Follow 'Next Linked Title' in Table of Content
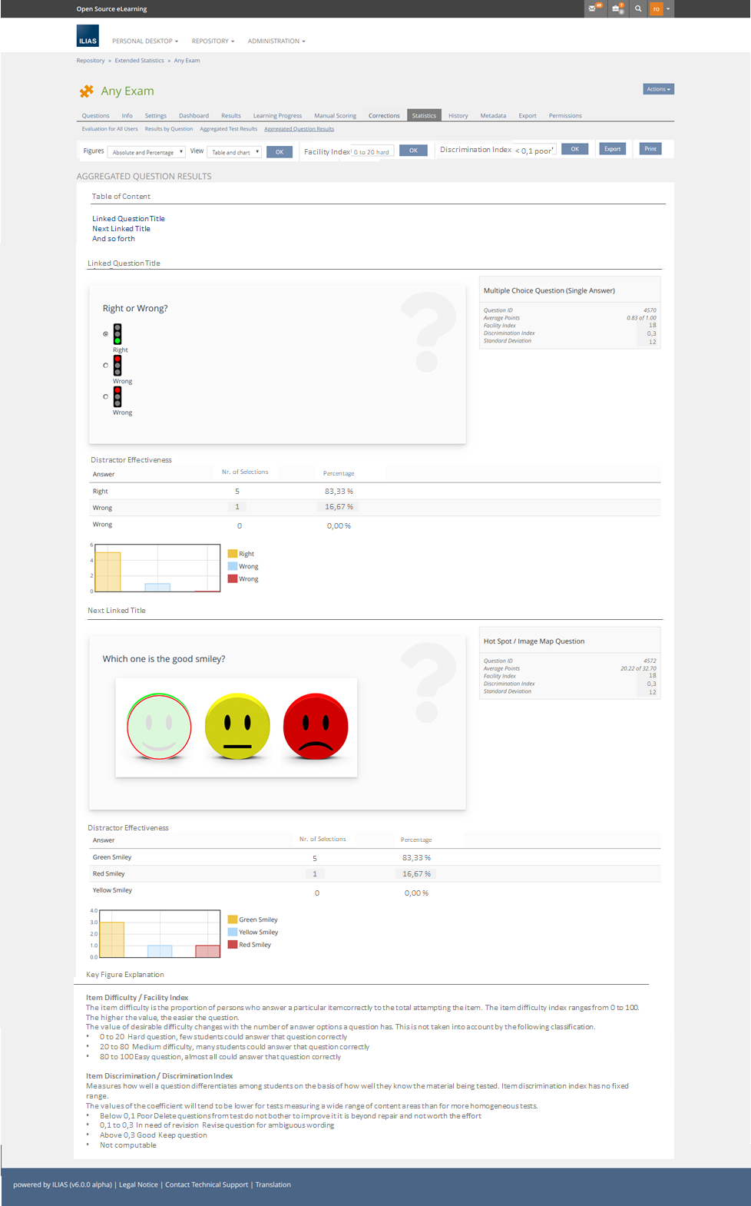The image size is (751, 1206). click(121, 229)
